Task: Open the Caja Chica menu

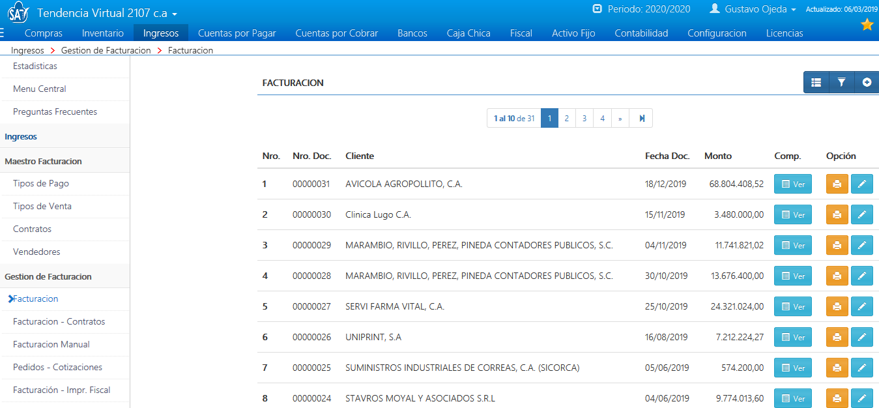Action: click(x=468, y=33)
